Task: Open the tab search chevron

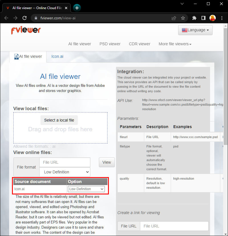Action: pos(182,4)
